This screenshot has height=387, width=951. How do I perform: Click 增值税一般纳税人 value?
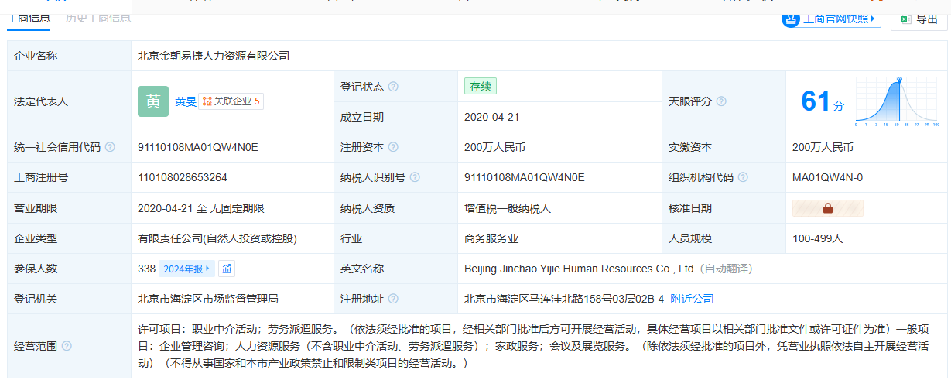click(508, 208)
